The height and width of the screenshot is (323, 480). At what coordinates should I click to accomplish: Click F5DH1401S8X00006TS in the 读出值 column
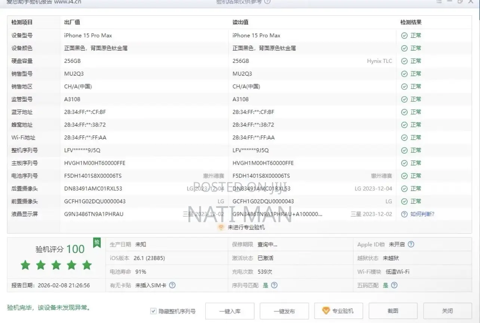click(x=261, y=176)
